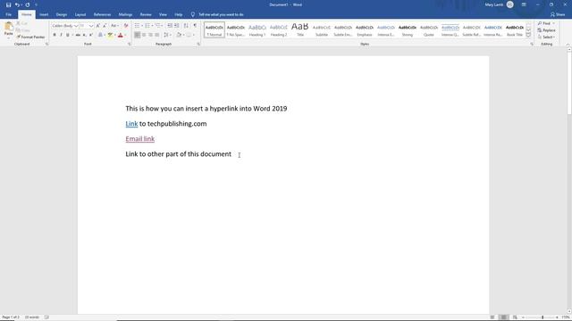Click the Tell me lightbulb icon
The width and height of the screenshot is (572, 321).
pos(193,14)
